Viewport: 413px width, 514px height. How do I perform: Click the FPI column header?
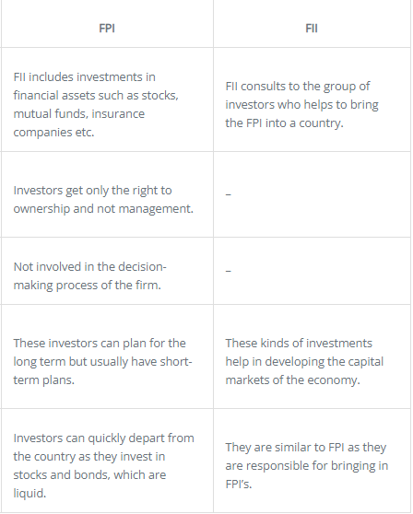[107, 29]
